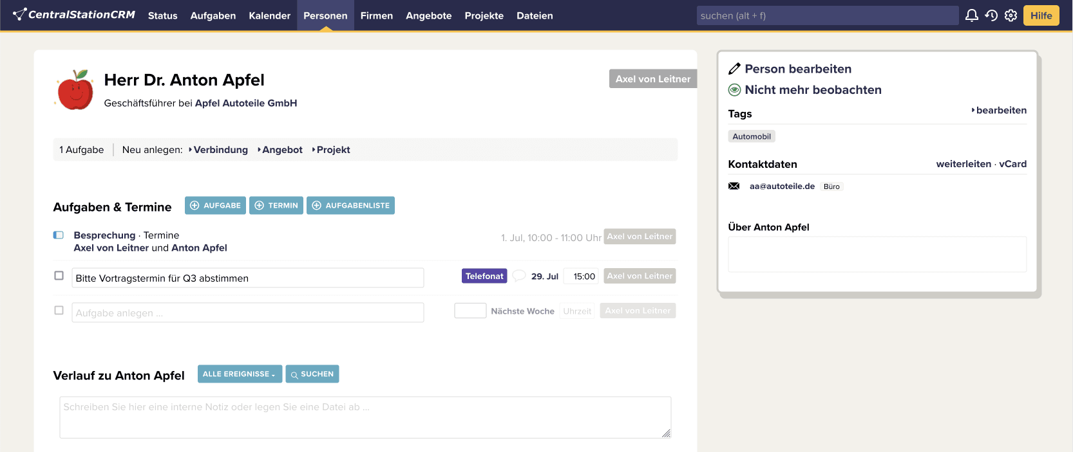
Task: Open the notifications bell icon
Action: tap(971, 15)
